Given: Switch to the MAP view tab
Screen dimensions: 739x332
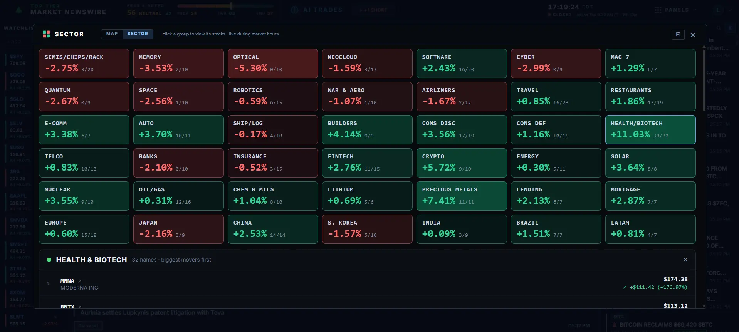Looking at the screenshot, I should (112, 34).
